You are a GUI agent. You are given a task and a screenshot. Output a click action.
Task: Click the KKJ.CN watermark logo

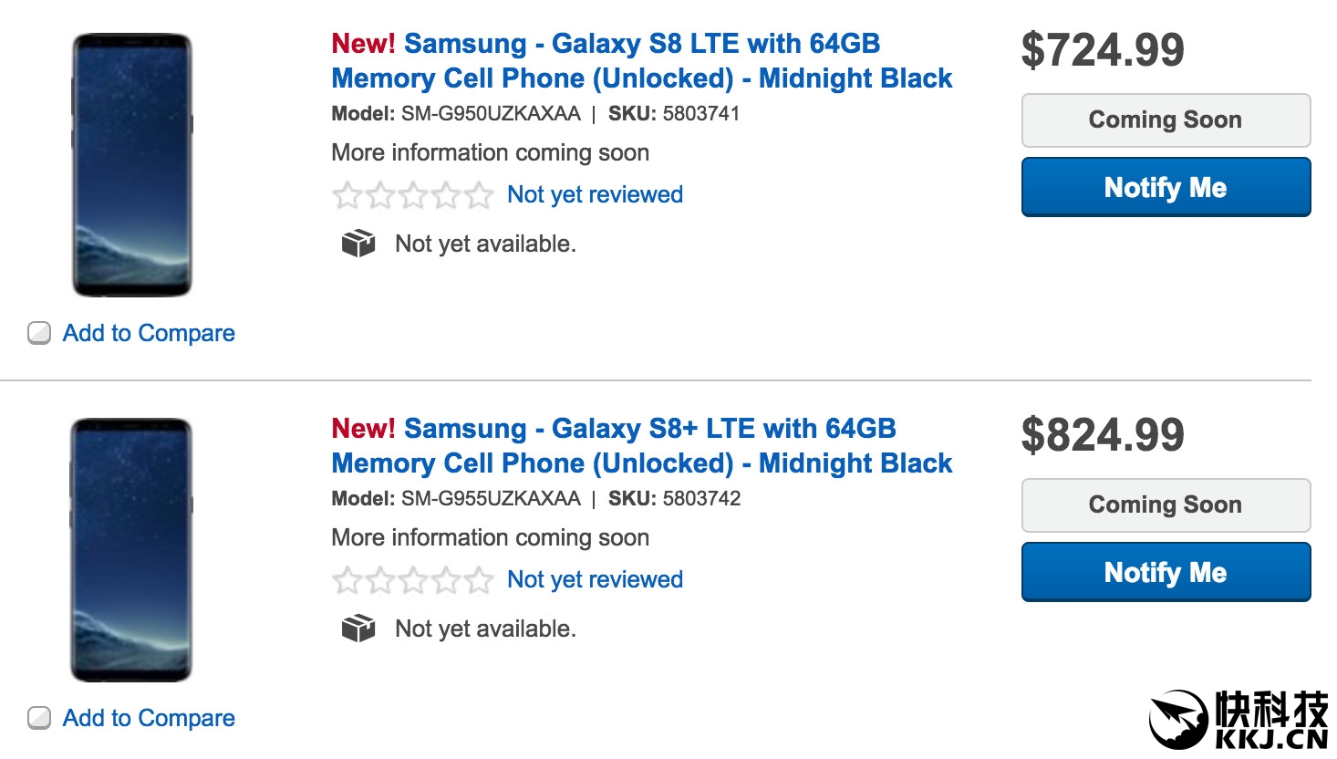(x=1238, y=719)
